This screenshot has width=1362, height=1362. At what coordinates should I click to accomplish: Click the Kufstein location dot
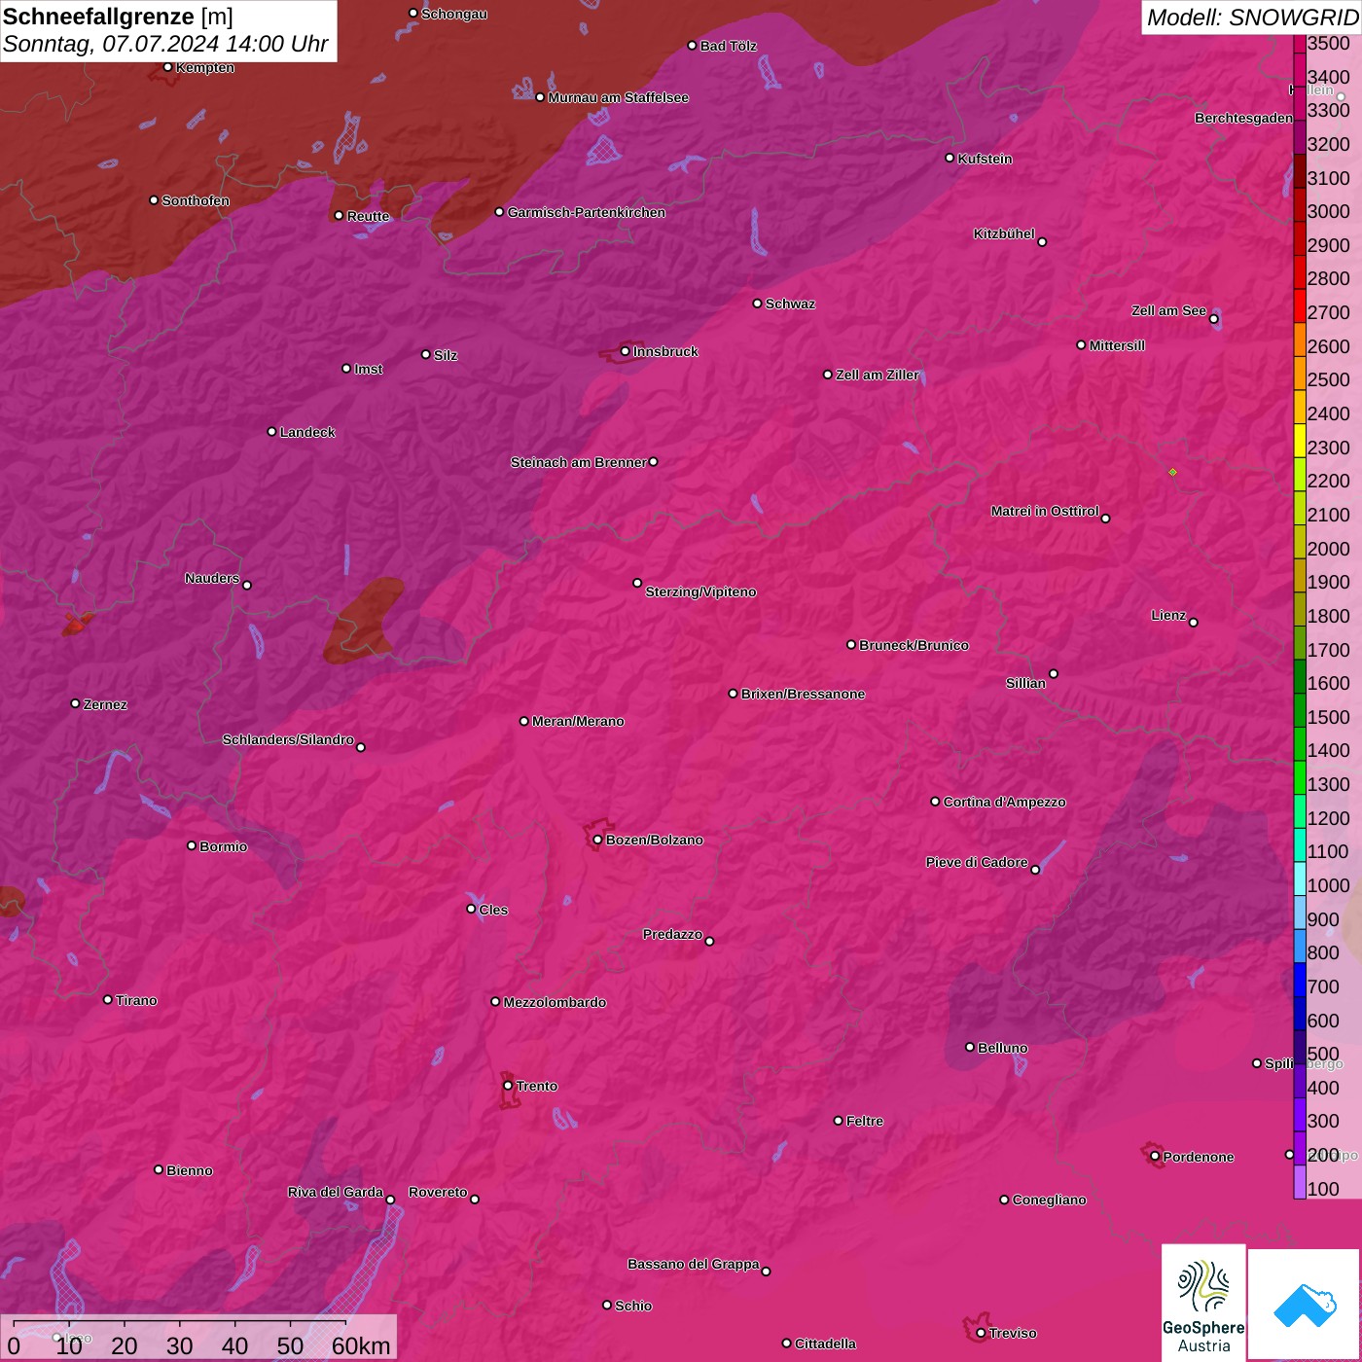coord(950,158)
